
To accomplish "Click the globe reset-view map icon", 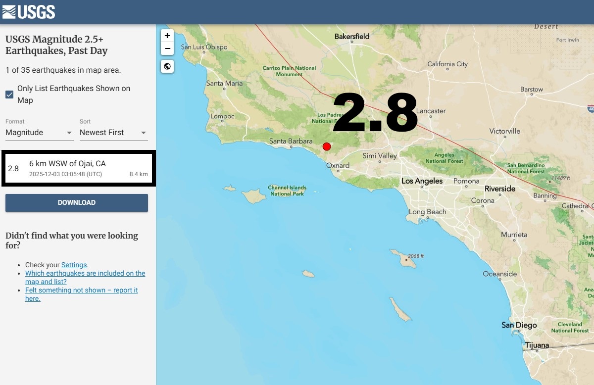I will coord(167,66).
